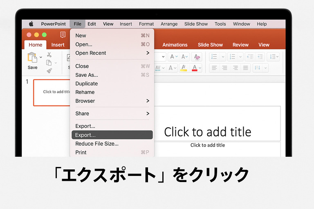Open the arrow beside the first list icon
This screenshot has width=314, height=209.
[x=223, y=57]
